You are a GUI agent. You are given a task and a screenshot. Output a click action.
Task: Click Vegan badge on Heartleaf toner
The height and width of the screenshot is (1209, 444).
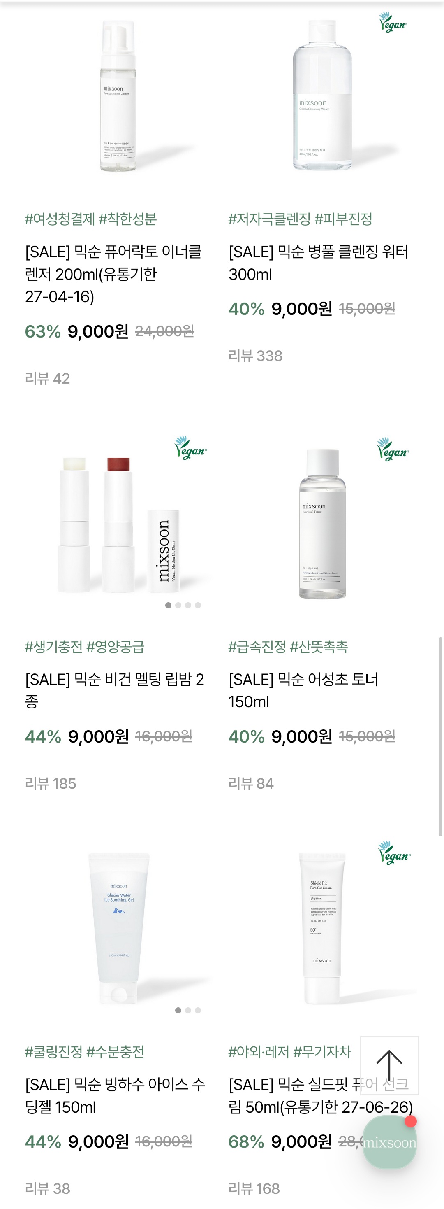(x=393, y=449)
